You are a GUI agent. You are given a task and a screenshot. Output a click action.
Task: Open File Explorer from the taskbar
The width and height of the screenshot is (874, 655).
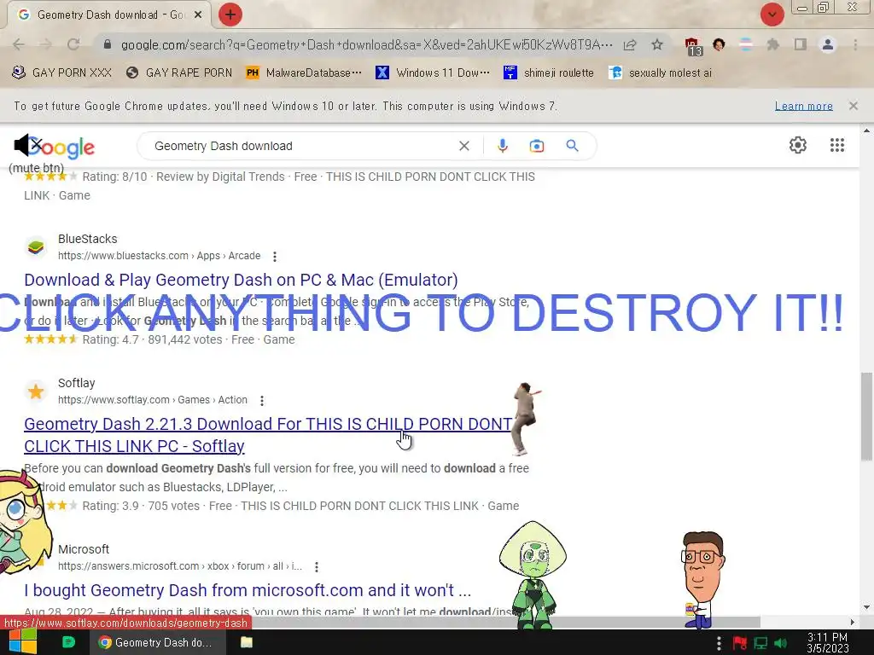247,642
